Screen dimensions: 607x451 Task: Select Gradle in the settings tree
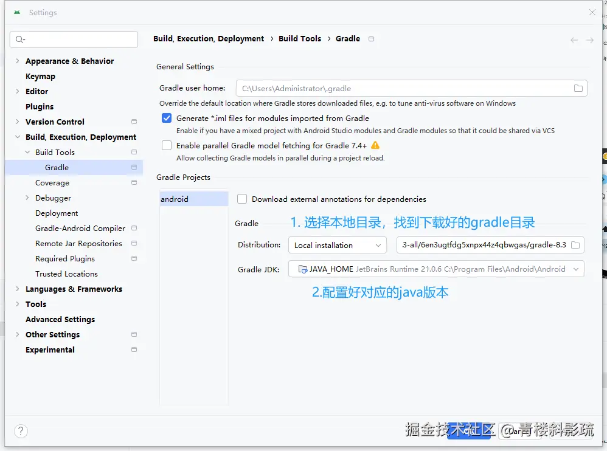(x=74, y=168)
